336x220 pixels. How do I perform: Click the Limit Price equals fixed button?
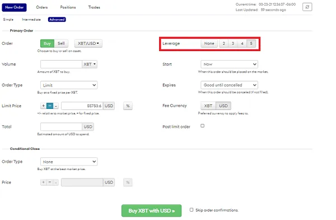coord(50,106)
